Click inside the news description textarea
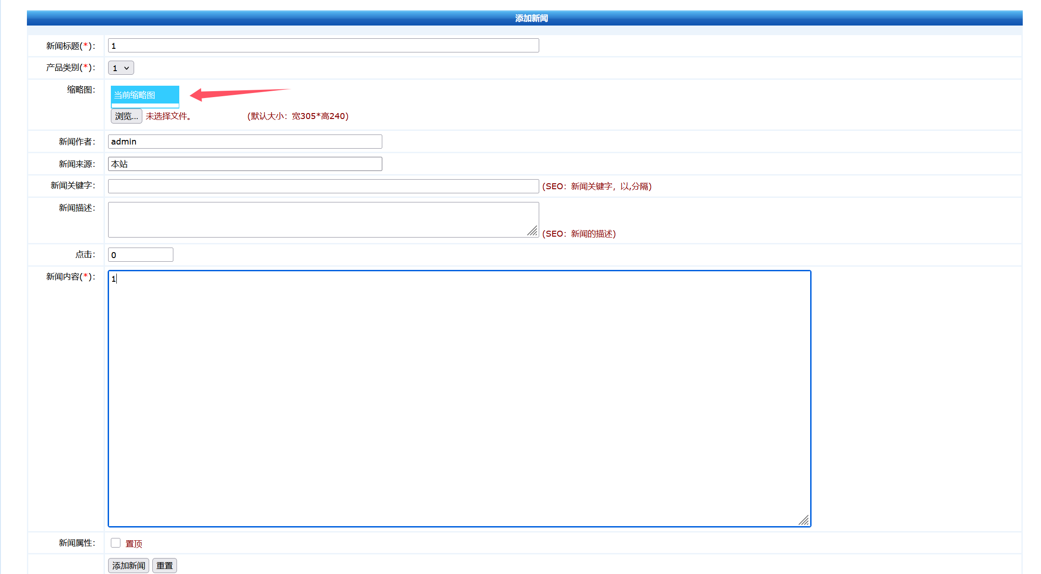 [319, 219]
